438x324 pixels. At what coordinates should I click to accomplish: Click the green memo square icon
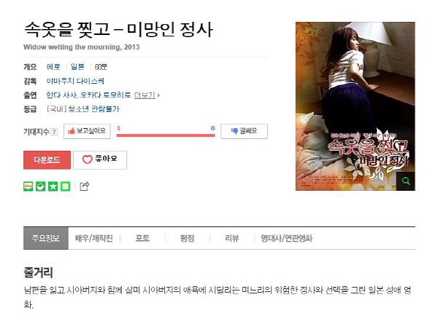click(66, 186)
